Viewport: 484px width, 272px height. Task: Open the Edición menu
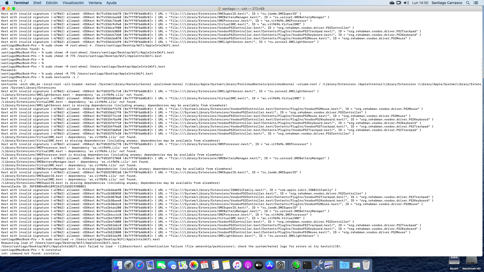point(52,3)
